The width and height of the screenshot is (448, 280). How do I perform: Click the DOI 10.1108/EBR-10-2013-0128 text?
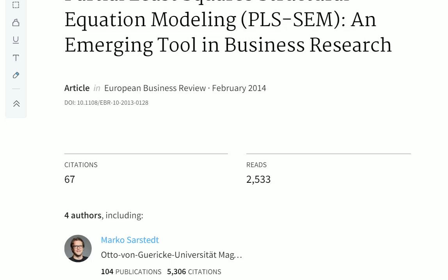[106, 103]
